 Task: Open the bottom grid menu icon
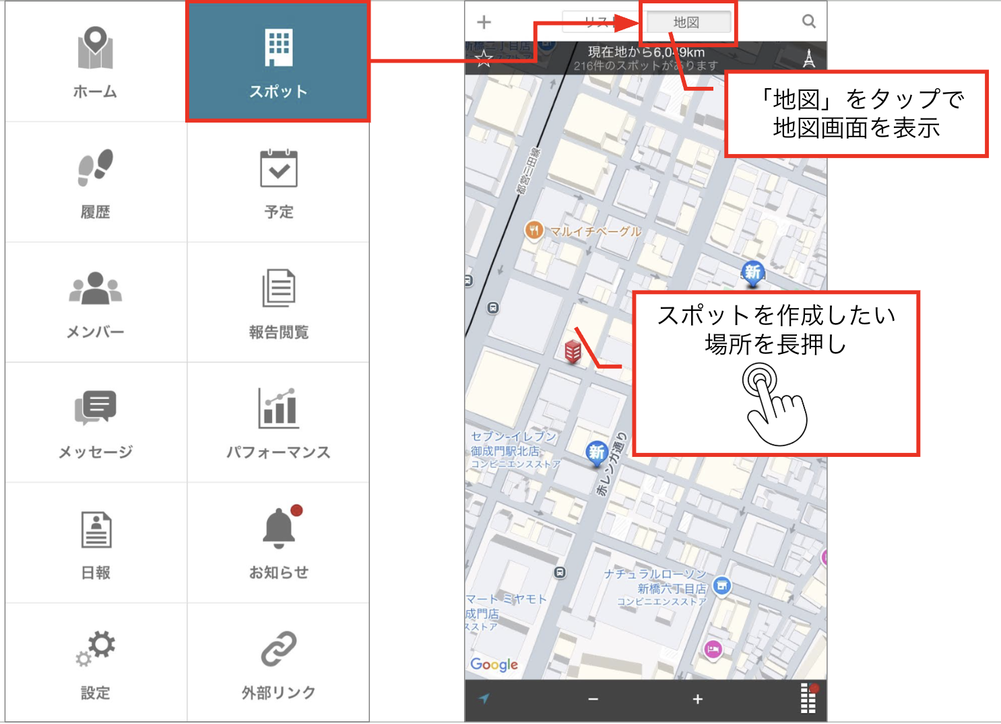[x=808, y=698]
